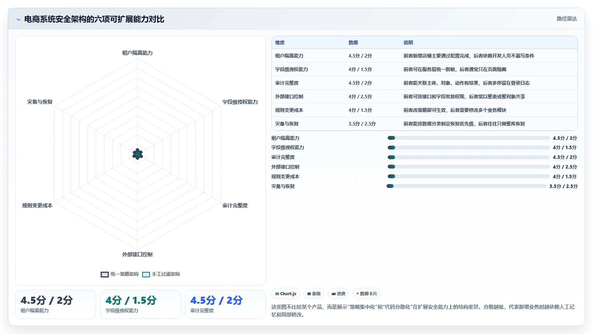Click the description starting 前者可在服务层统一脱敏

point(455,70)
